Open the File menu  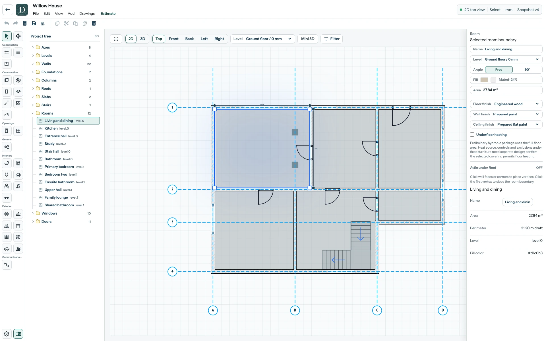(36, 14)
